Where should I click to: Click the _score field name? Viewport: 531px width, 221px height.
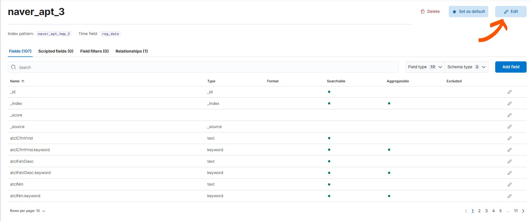pos(16,115)
